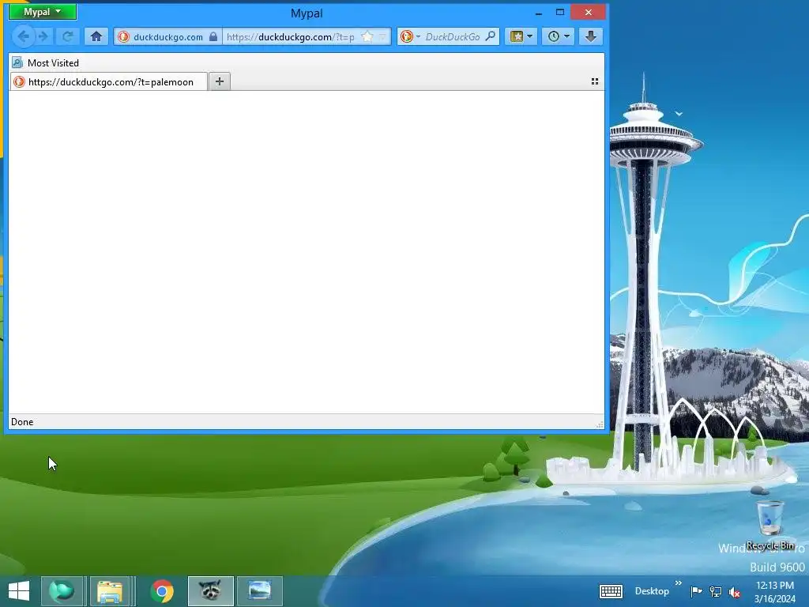The image size is (809, 607).
Task: Expand the Desktop toolbar chevron
Action: [678, 583]
